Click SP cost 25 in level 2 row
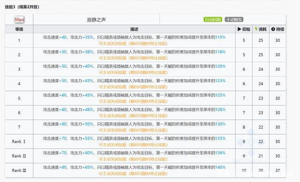 [x=261, y=55]
